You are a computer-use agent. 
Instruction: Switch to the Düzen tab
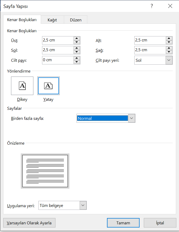click(x=75, y=20)
